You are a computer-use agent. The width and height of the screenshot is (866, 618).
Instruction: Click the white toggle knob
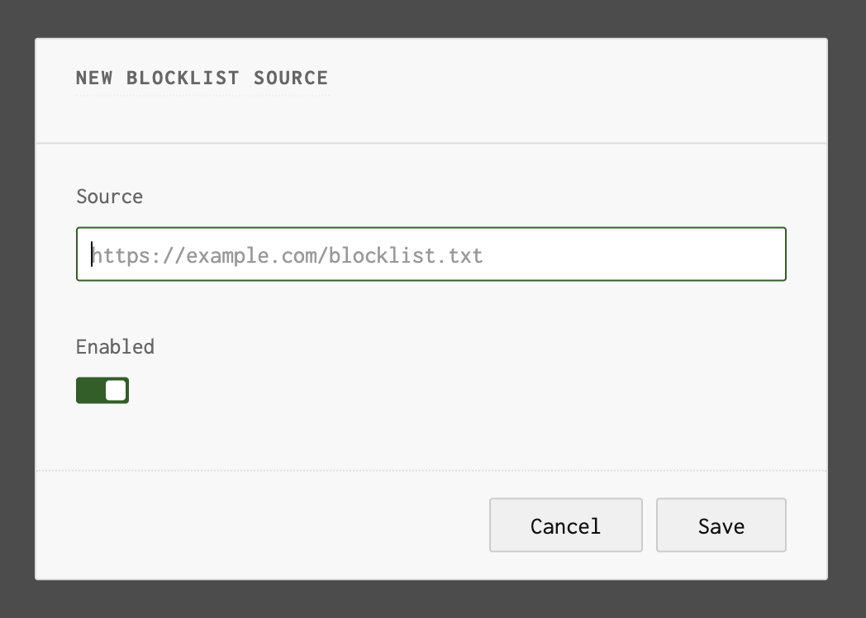point(115,390)
